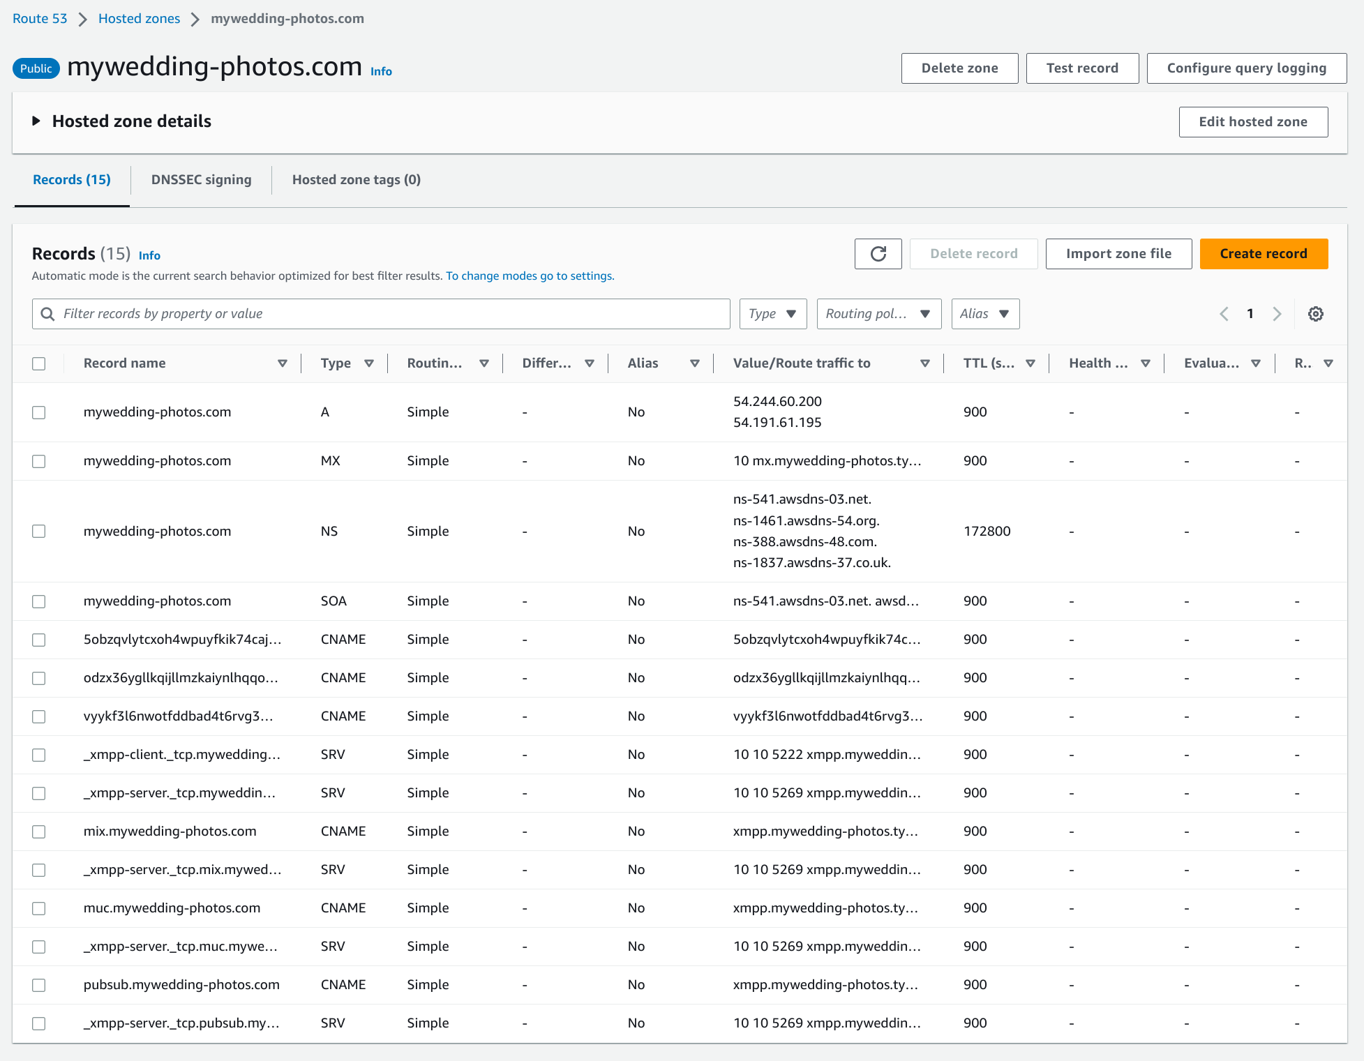Click the orange Create record button
Viewport: 1364px width, 1061px height.
coord(1264,254)
